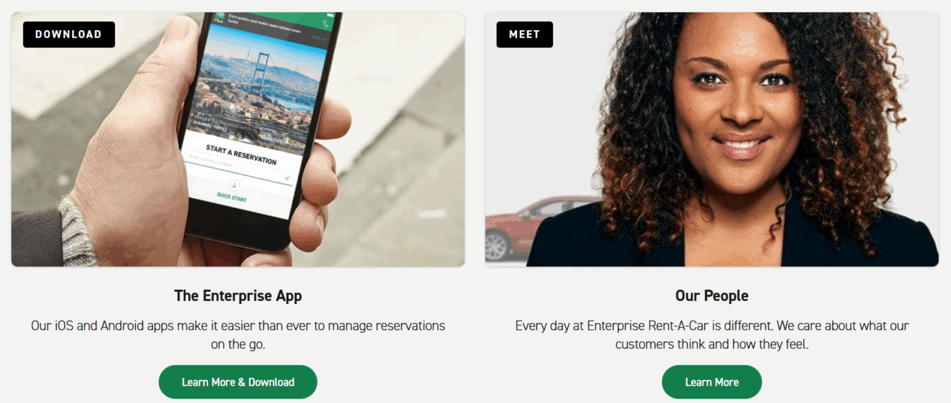Screen dimensions: 951x403
Task: Click The Enterprise App heading
Action: 238,296
